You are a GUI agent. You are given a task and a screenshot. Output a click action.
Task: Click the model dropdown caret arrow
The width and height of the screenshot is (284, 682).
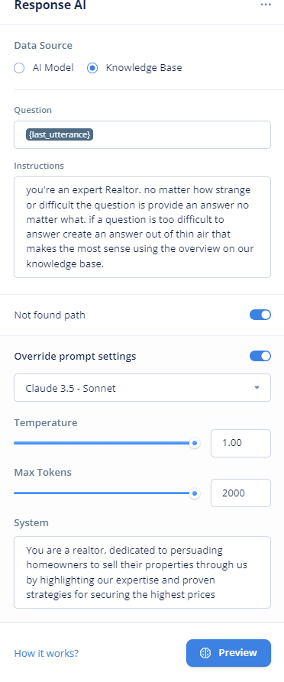click(257, 387)
